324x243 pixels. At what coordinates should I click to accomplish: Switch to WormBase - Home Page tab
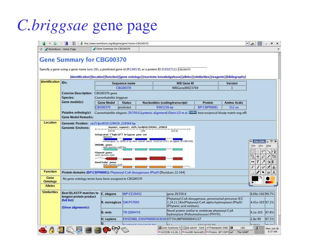[x=67, y=49]
